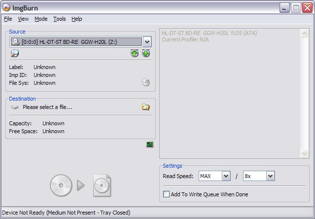Screen dimensions: 315x219
Task: Open the log window via green monitor icon
Action: 150,145
